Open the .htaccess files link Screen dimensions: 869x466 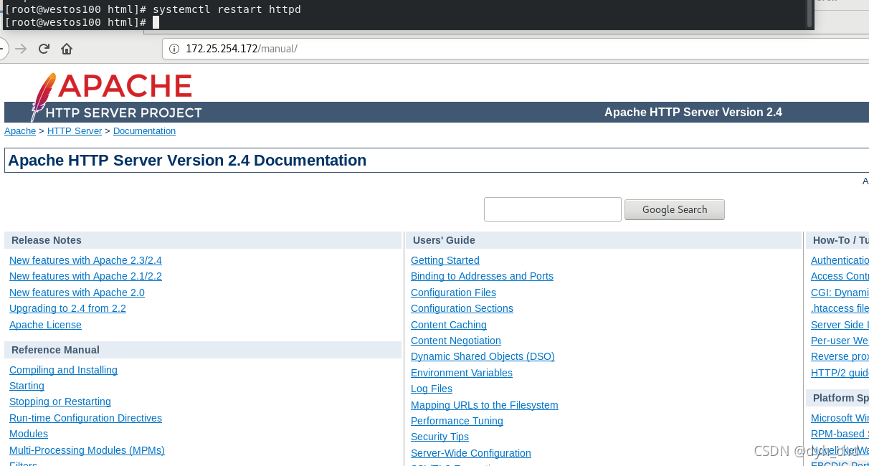coord(840,308)
